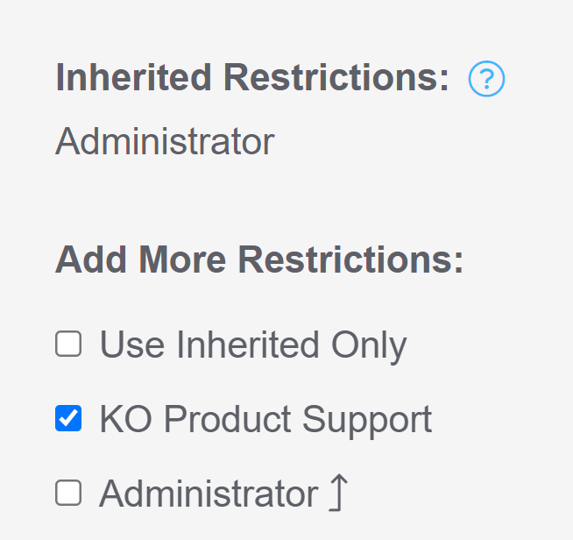This screenshot has height=540, width=573.
Task: Tick the Administrator restriction checkbox
Action: click(68, 494)
